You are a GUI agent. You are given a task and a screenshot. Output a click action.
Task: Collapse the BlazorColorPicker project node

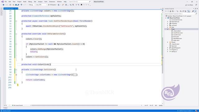pyautogui.click(x=166, y=18)
